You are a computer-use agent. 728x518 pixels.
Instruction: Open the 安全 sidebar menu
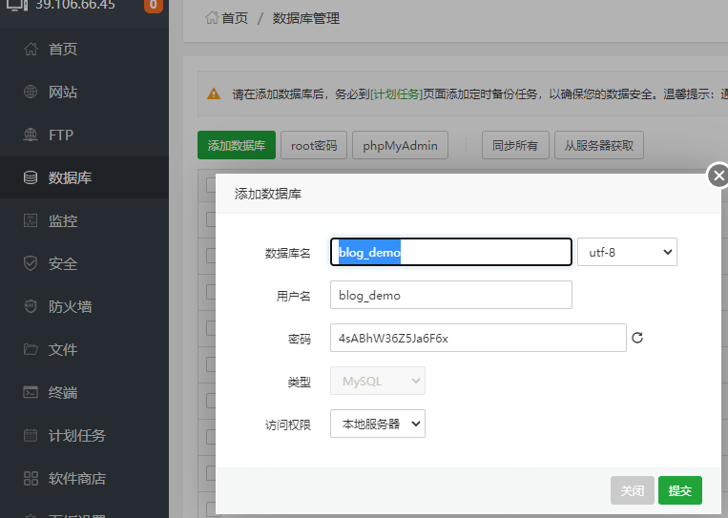(84, 263)
